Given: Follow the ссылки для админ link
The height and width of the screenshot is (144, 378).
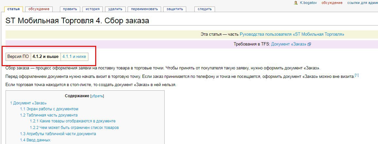Looking at the screenshot, I should pos(363,3).
